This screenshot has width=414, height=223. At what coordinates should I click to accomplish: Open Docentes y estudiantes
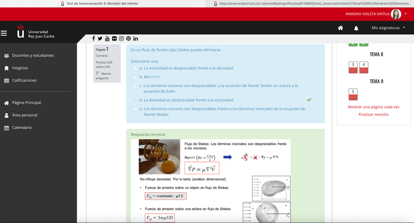[x=33, y=56]
